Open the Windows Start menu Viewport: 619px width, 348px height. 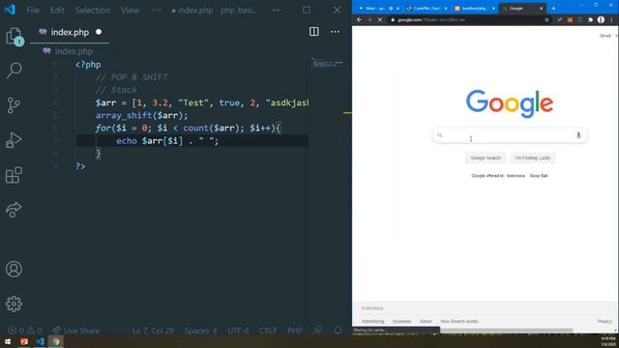pos(8,341)
